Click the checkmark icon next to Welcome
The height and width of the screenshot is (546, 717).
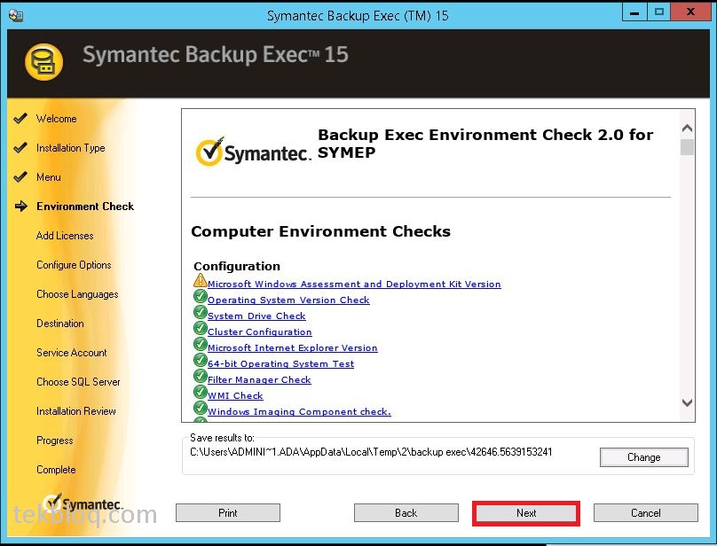click(20, 119)
